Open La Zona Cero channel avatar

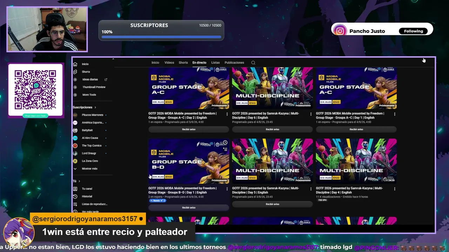75,161
